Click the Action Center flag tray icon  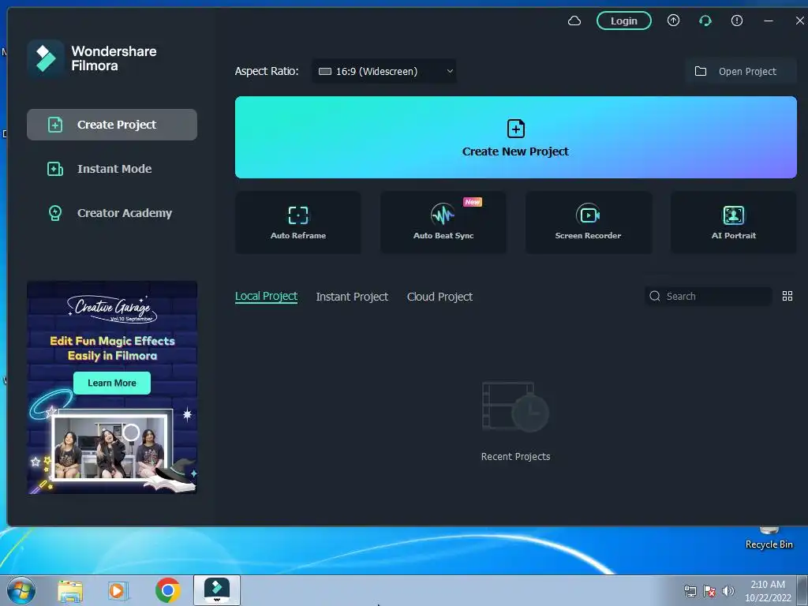[x=709, y=591]
